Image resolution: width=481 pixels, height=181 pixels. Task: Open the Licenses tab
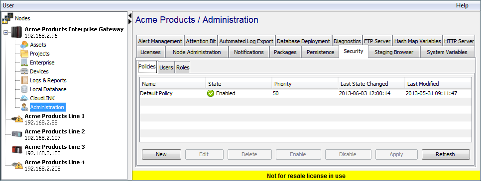150,52
